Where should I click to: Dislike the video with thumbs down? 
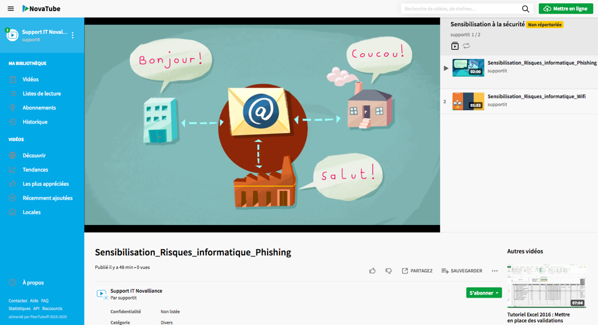coord(388,271)
